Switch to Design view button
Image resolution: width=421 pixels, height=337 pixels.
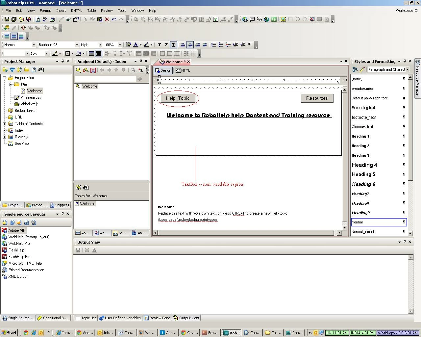pos(163,70)
